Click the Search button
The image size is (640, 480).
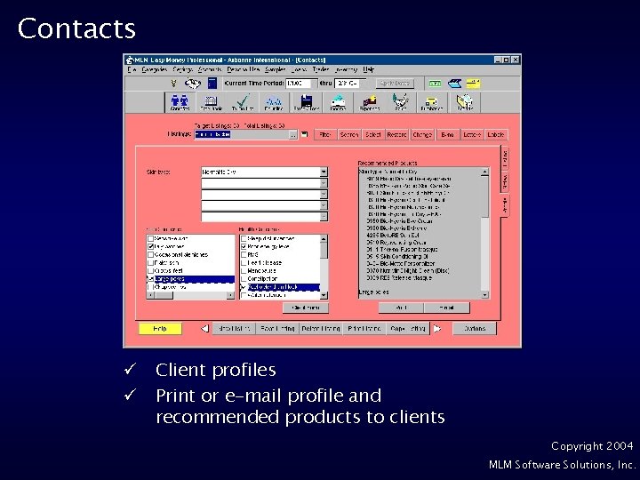349,134
